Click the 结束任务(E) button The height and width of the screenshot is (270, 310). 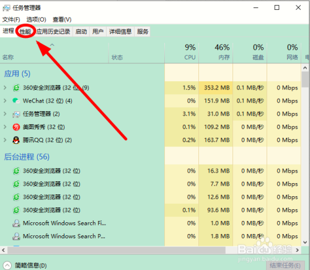[285, 266]
